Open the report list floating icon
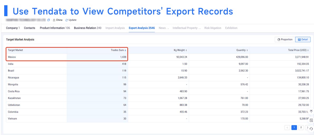The width and height of the screenshot is (314, 135). click(311, 120)
